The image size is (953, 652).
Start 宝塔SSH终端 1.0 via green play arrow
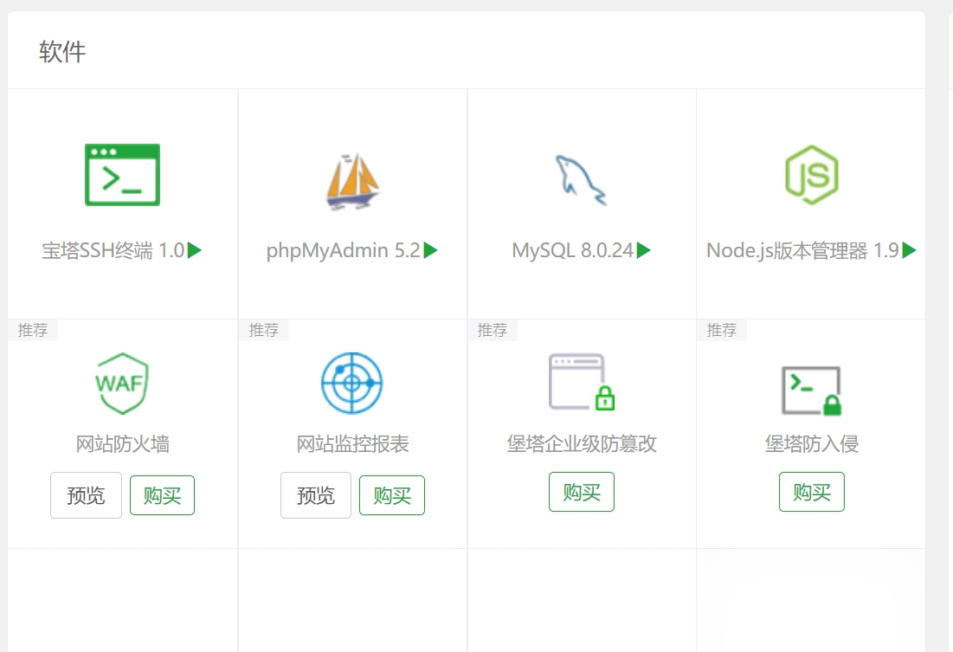[x=195, y=250]
